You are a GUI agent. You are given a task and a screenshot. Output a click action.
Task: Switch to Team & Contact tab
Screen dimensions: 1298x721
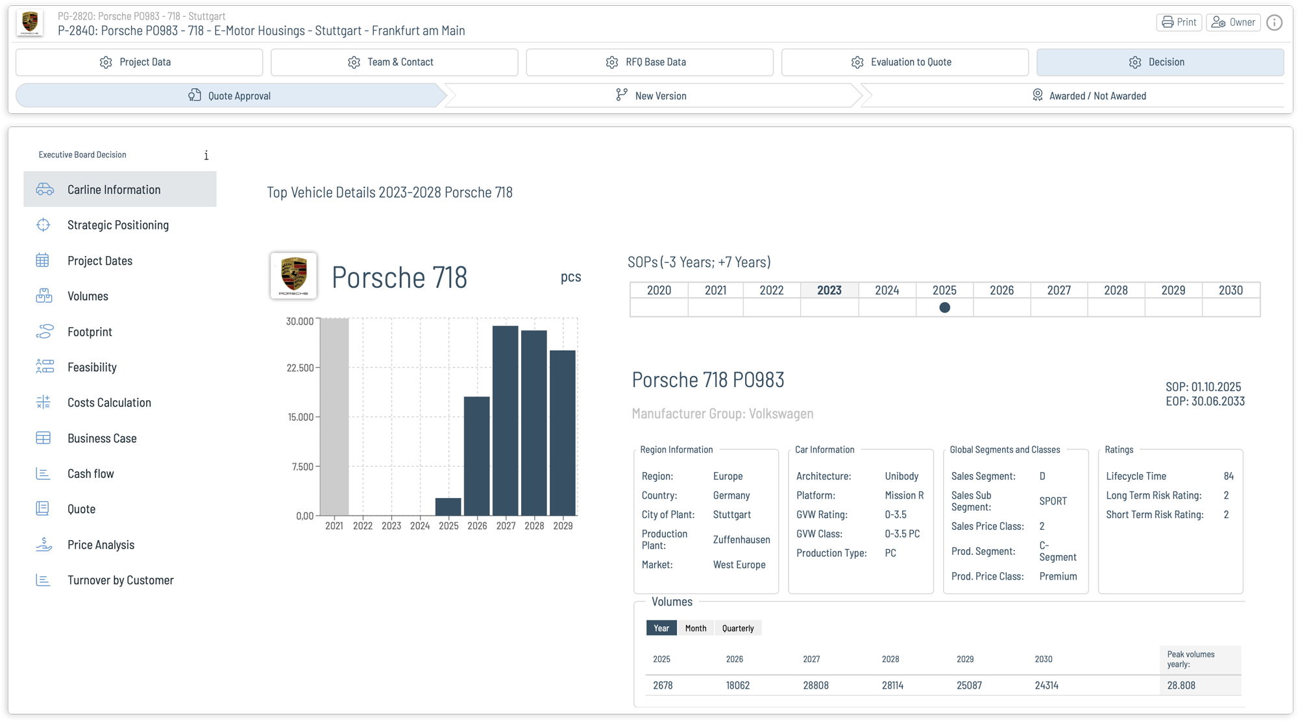coord(394,62)
